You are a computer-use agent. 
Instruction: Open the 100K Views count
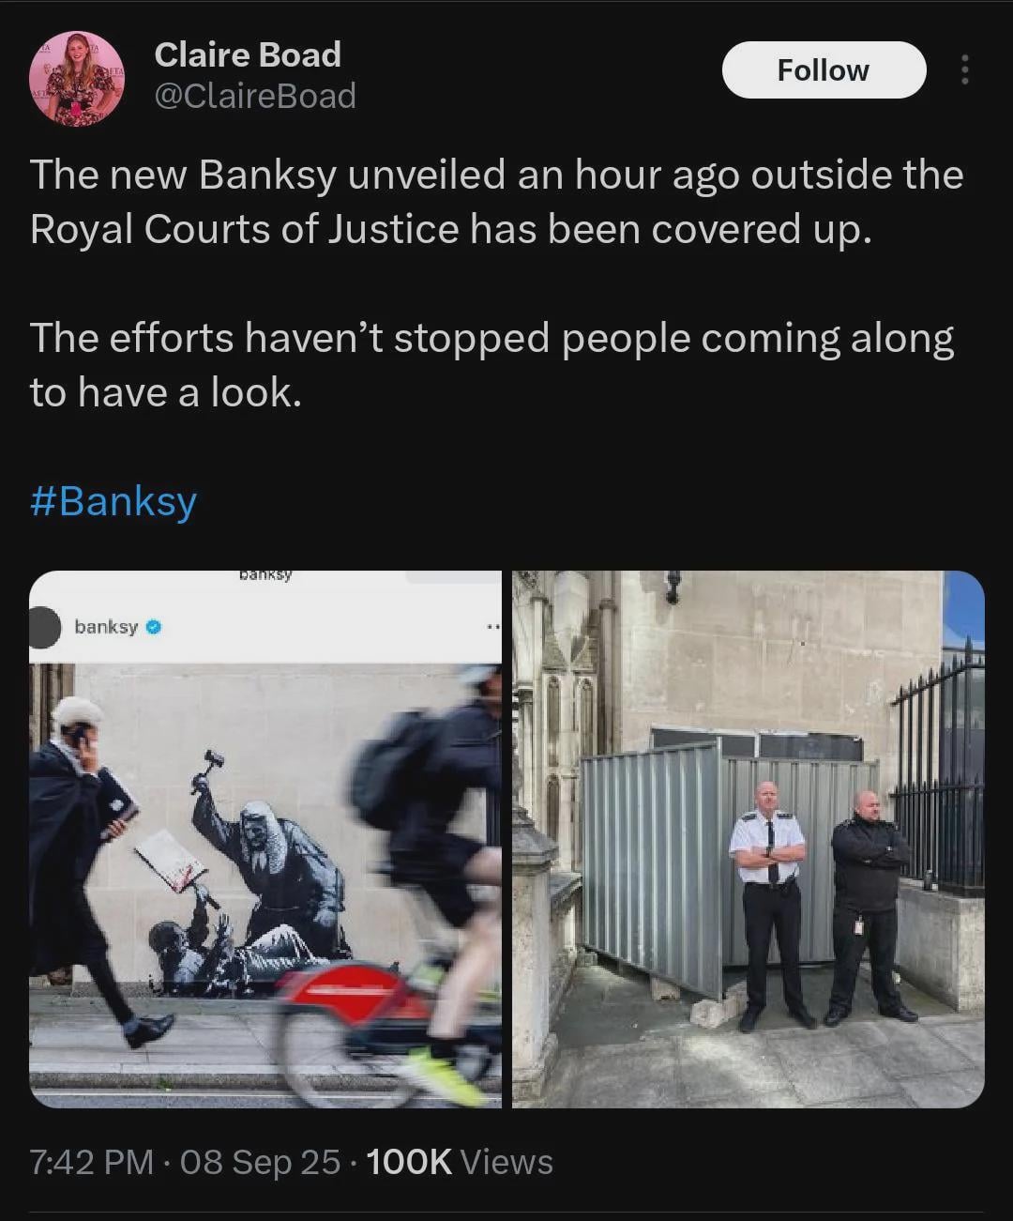(x=460, y=1162)
